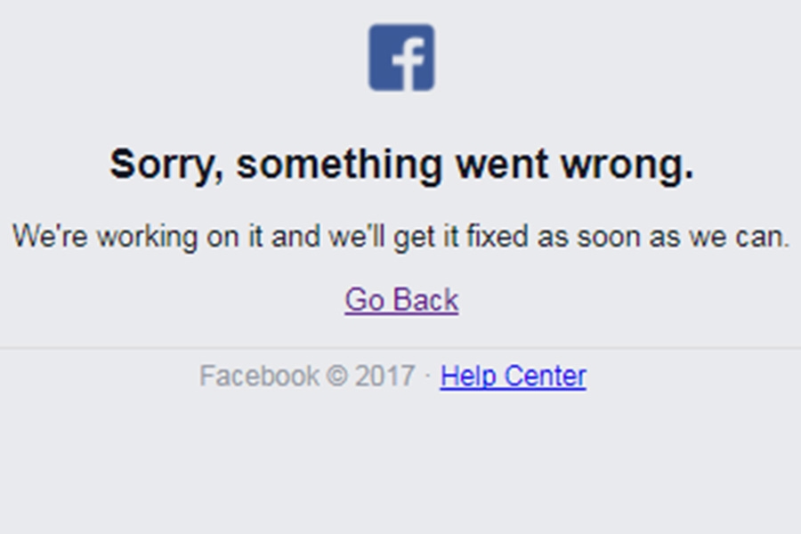Image resolution: width=801 pixels, height=534 pixels.
Task: Click the word 'something' in the bold heading
Action: point(339,165)
